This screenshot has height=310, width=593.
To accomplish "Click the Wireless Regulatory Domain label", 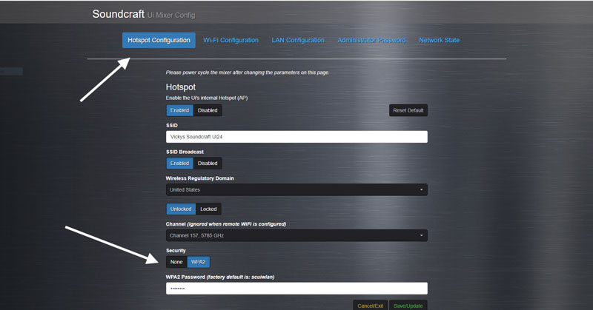I will pos(199,178).
